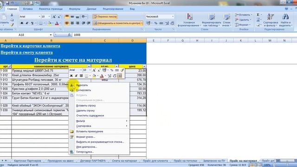Screen dimensions: 297x167
Task: Open the Разметка страницы ribbon tab
Action: (x=51, y=9)
